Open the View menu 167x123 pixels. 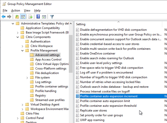pos(27,10)
